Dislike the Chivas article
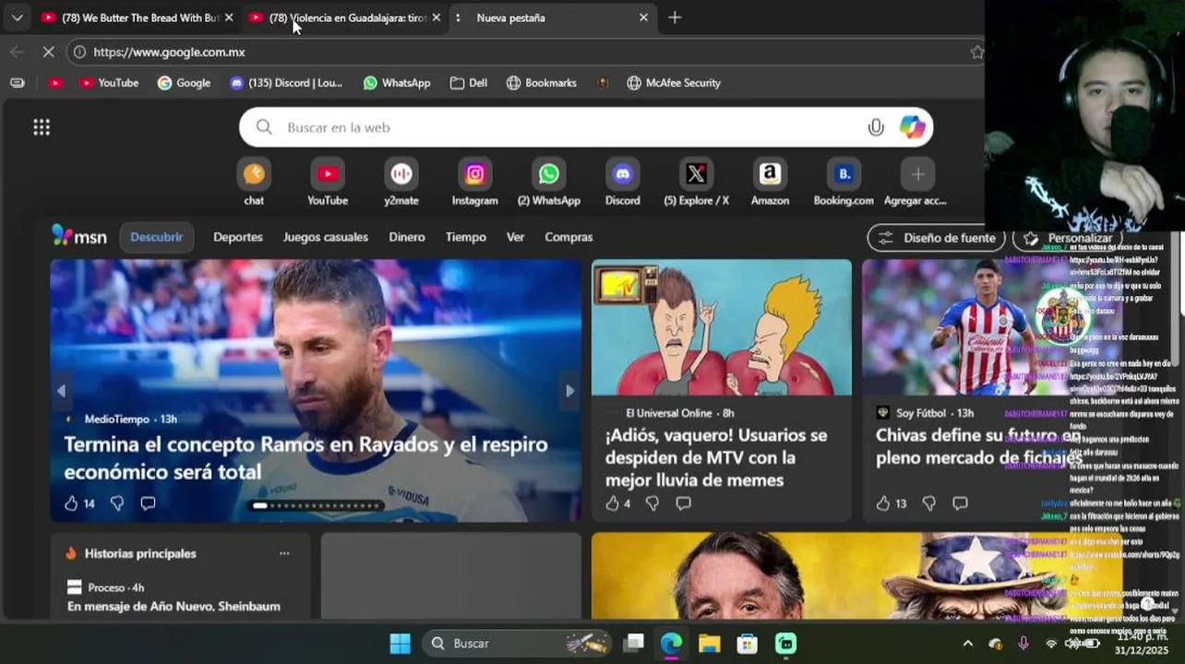The image size is (1185, 664). pyautogui.click(x=929, y=503)
